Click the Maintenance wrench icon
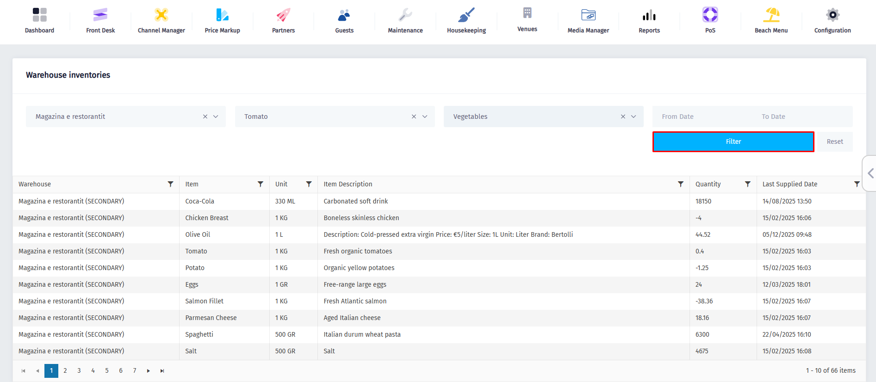Viewport: 876px width, 382px height. coord(405,15)
